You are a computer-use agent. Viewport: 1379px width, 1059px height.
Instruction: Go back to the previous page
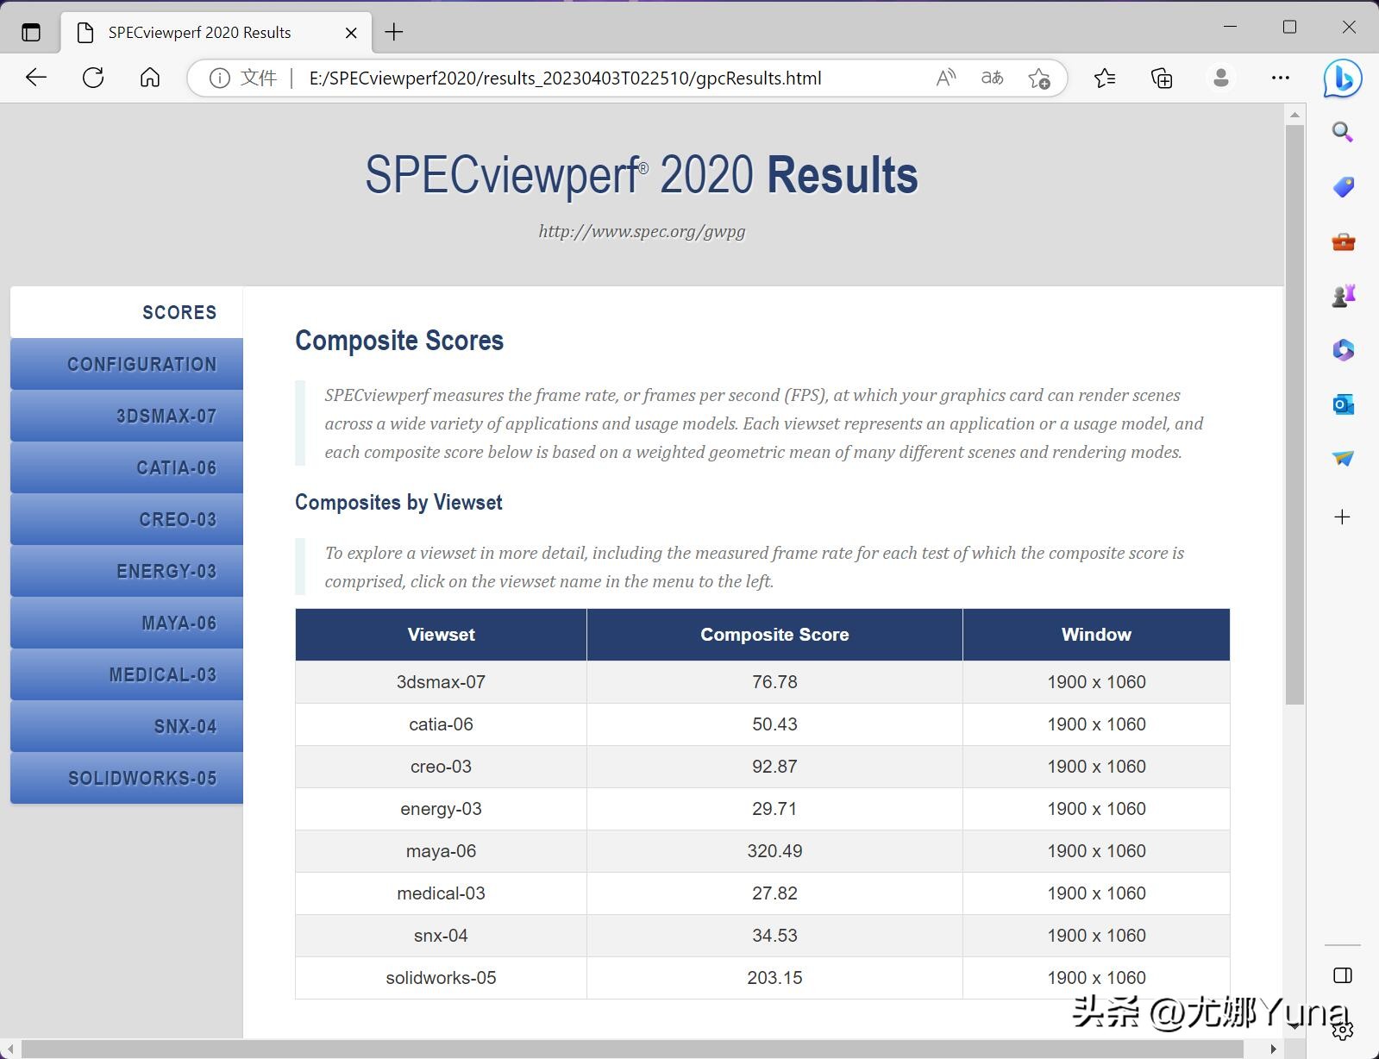(36, 78)
